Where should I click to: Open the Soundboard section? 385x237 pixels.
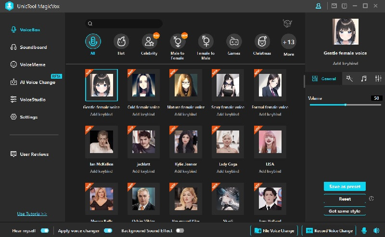coord(33,47)
